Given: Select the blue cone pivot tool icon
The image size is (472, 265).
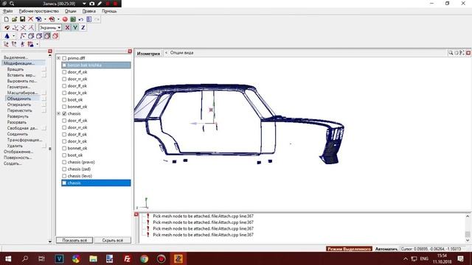Looking at the screenshot, I should click(x=7, y=36).
